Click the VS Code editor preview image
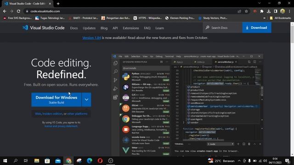Image resolution: width=294 pixels, height=165 pixels. 187,105
